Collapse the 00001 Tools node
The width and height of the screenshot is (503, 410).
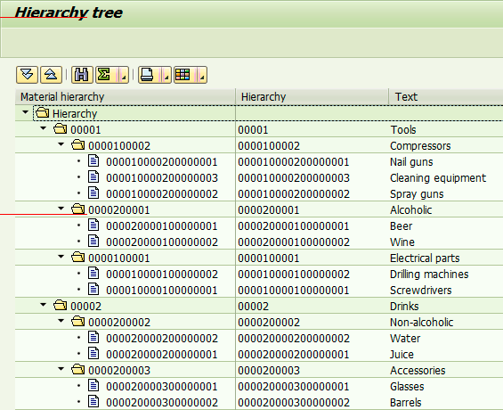44,128
